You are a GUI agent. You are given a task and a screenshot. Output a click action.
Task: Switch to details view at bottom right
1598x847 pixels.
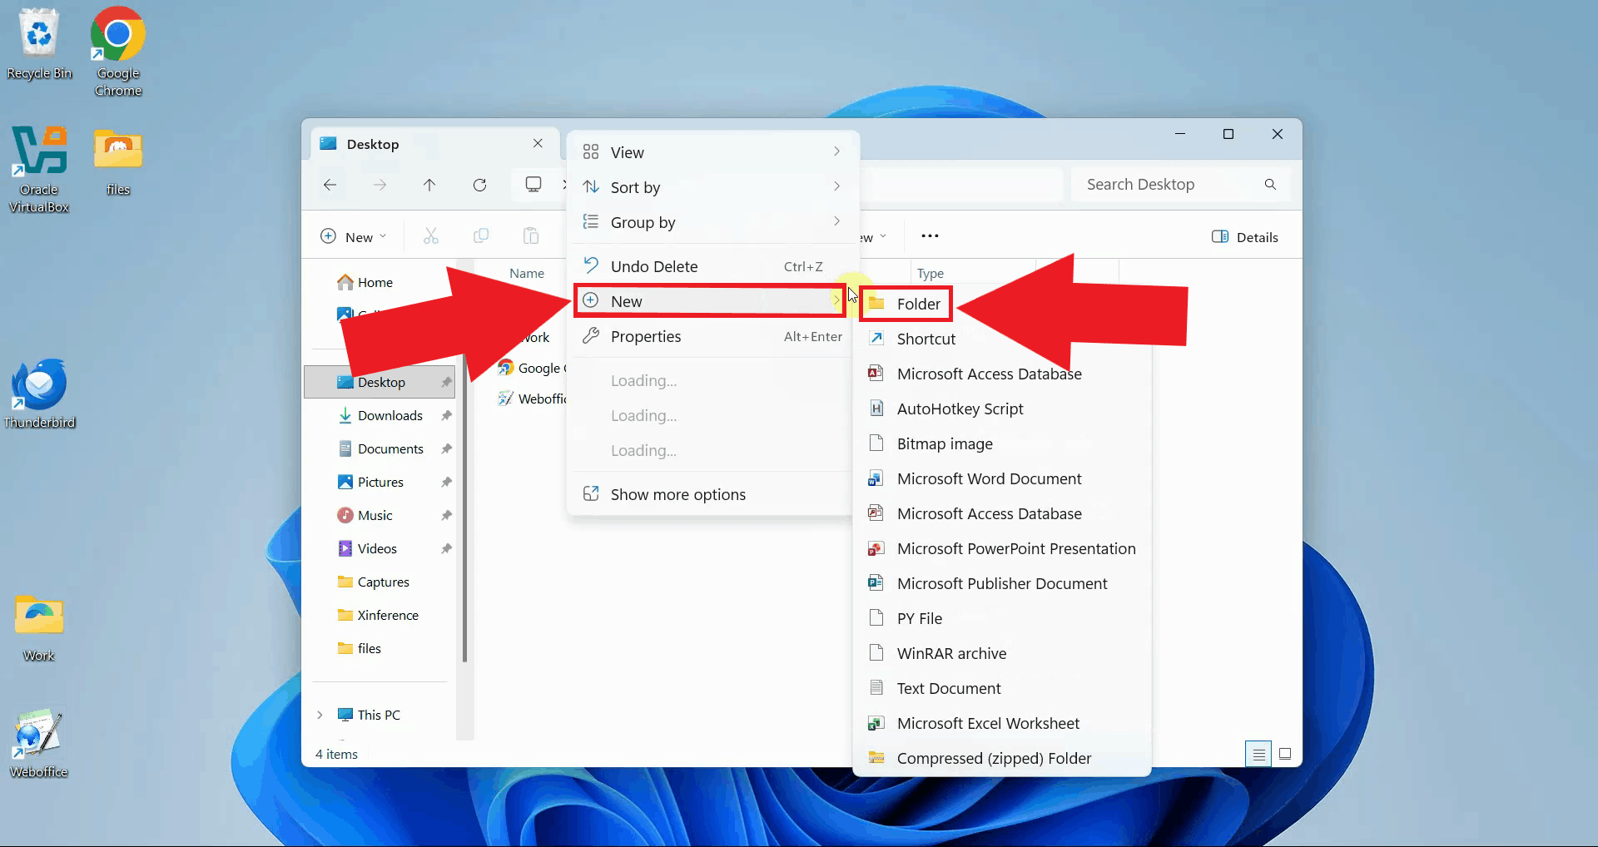[1258, 754]
